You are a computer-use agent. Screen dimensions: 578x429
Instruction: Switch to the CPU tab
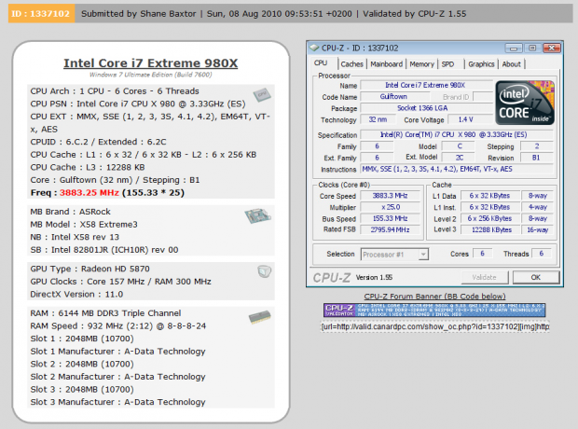point(321,63)
